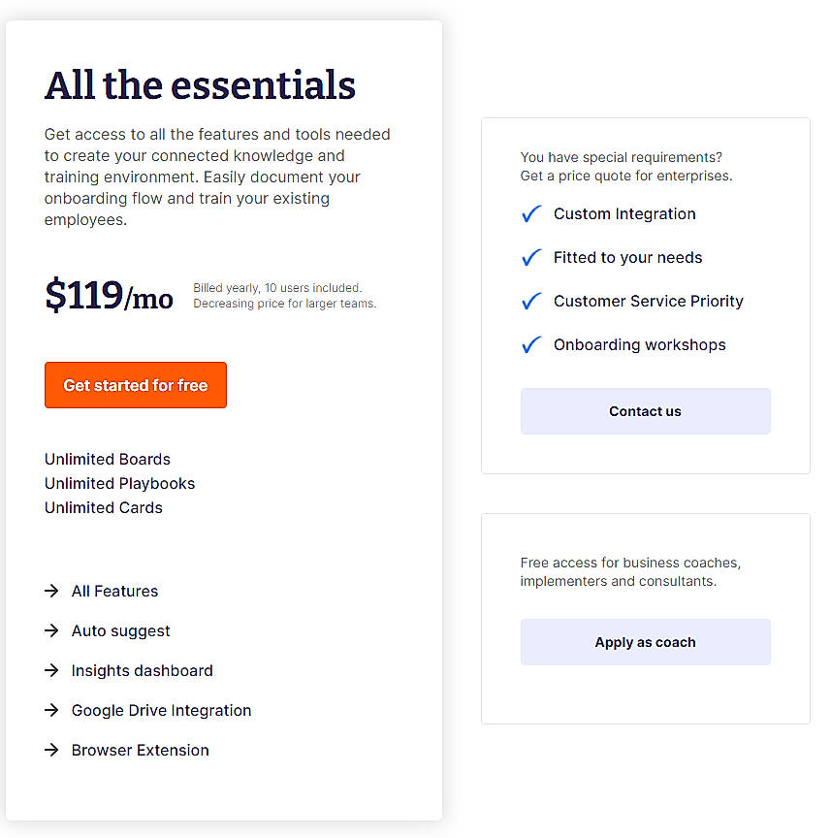831x838 pixels.
Task: Click the arrow icon next to Browser Extension
Action: (50, 750)
